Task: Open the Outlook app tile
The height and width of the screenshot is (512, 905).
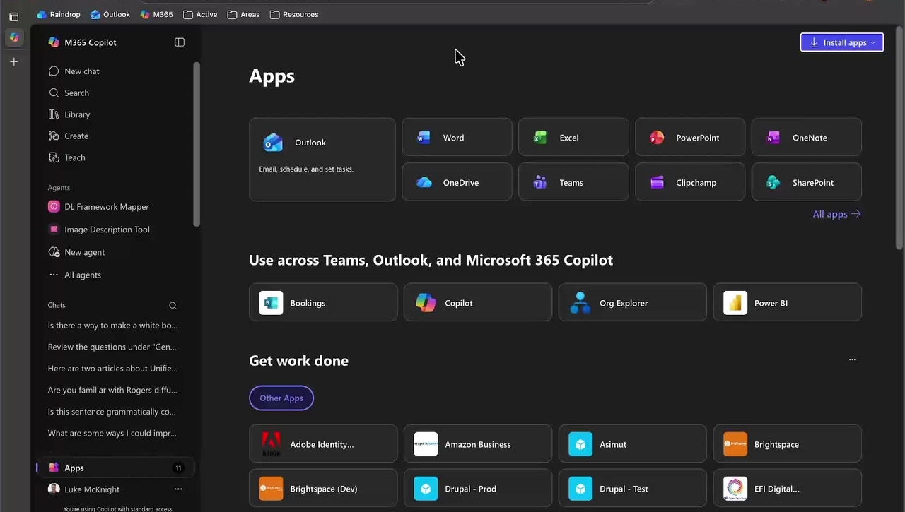Action: [322, 159]
